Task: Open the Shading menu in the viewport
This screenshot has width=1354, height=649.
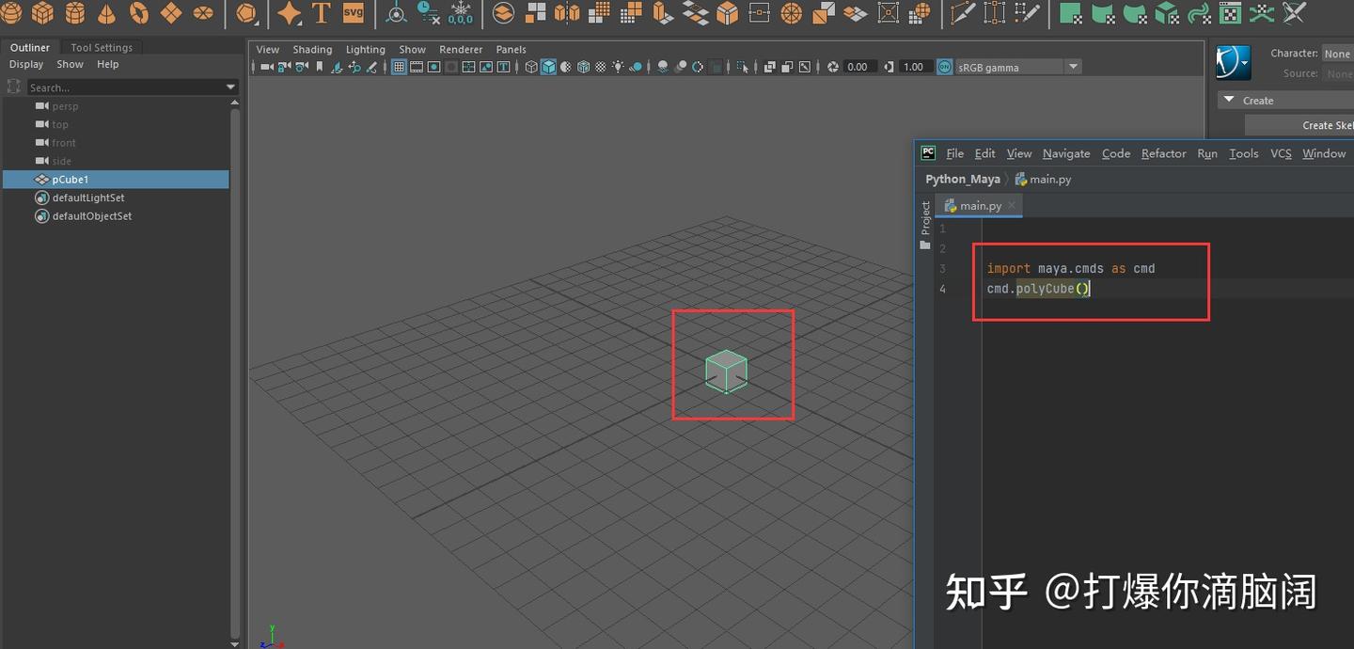Action: pyautogui.click(x=312, y=49)
